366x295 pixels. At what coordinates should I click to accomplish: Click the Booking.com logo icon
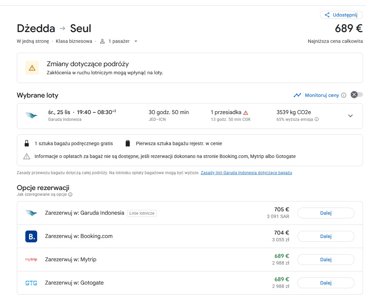[31, 236]
